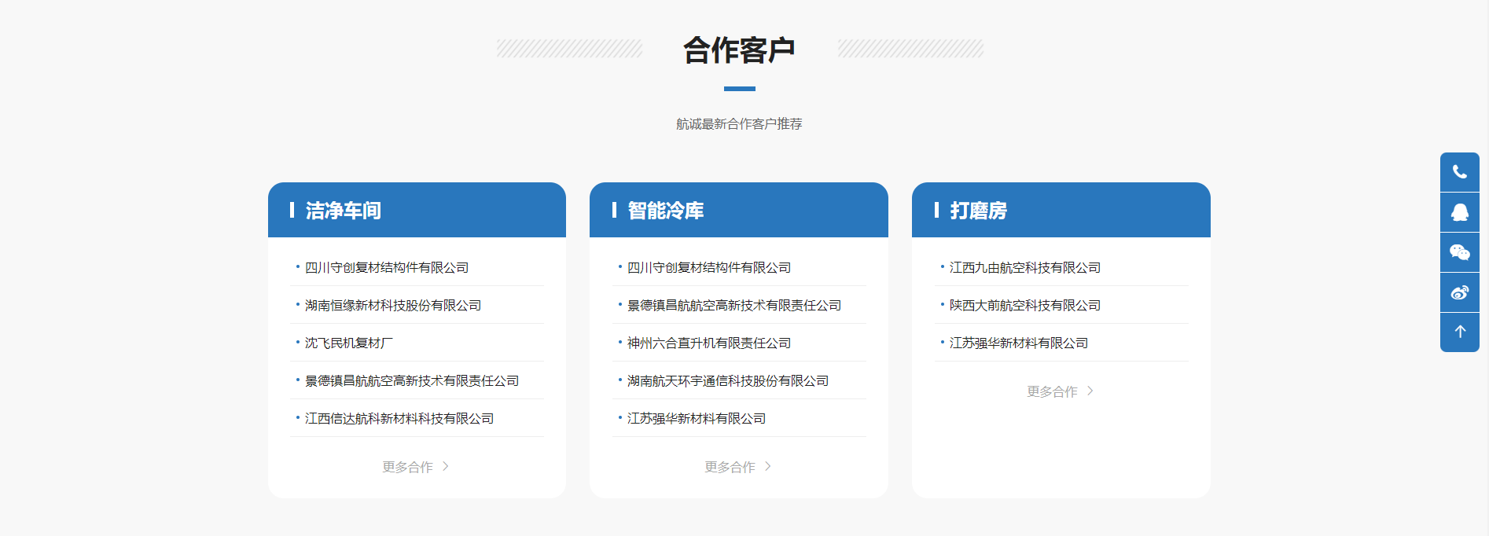
Task: Click 江苏强华新材料有限公司 in 智能冷库 list
Action: 697,419
